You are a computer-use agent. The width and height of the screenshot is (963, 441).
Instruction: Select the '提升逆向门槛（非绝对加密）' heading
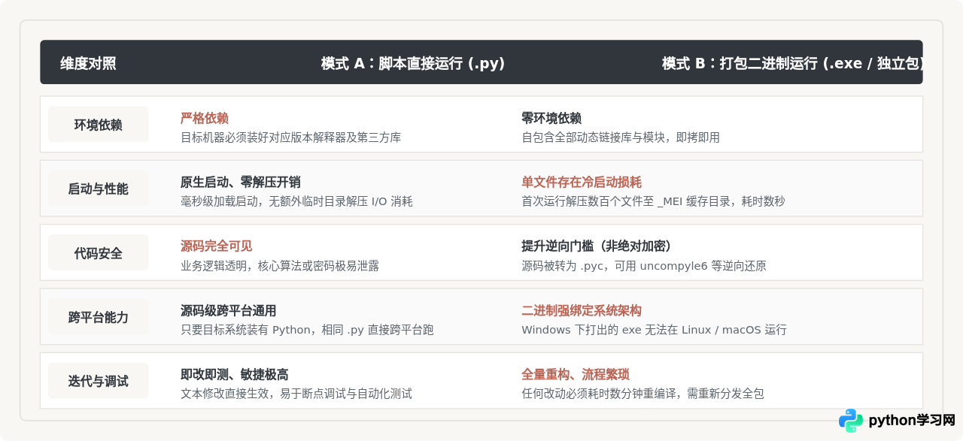597,246
